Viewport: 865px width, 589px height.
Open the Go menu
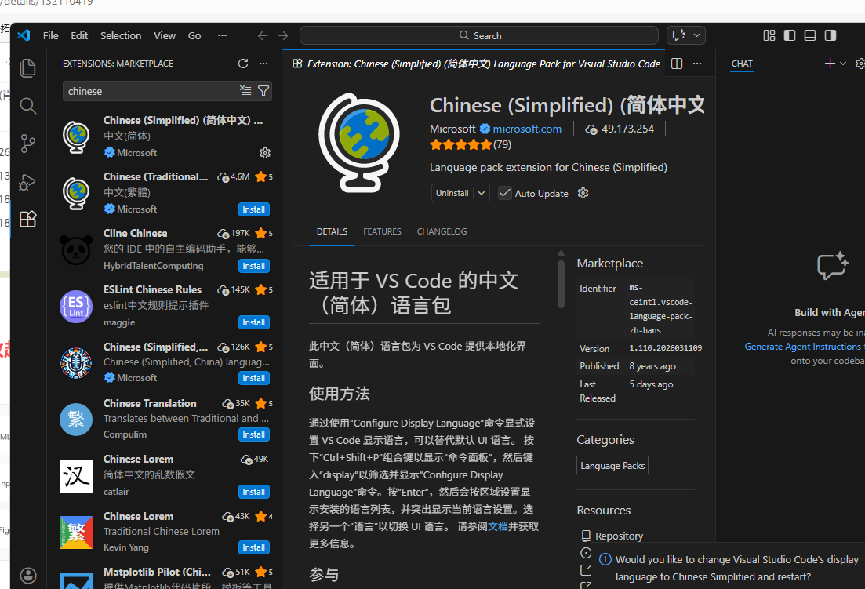coord(194,35)
